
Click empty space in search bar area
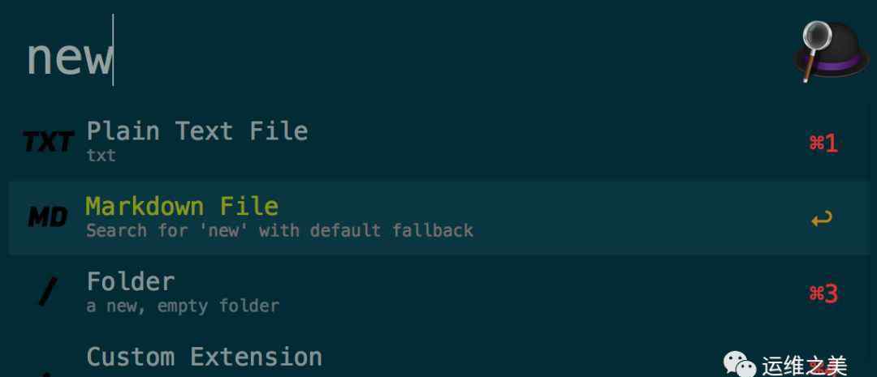click(x=447, y=53)
